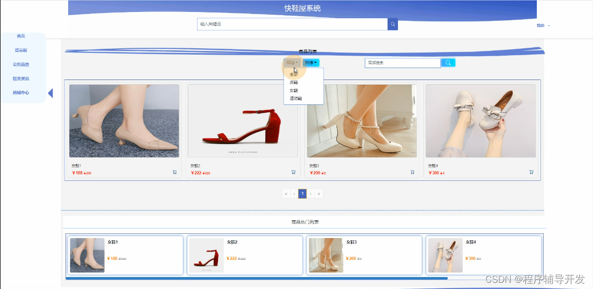
Task: Click the cart icon on 女鞋2 card
Action: coord(293,172)
